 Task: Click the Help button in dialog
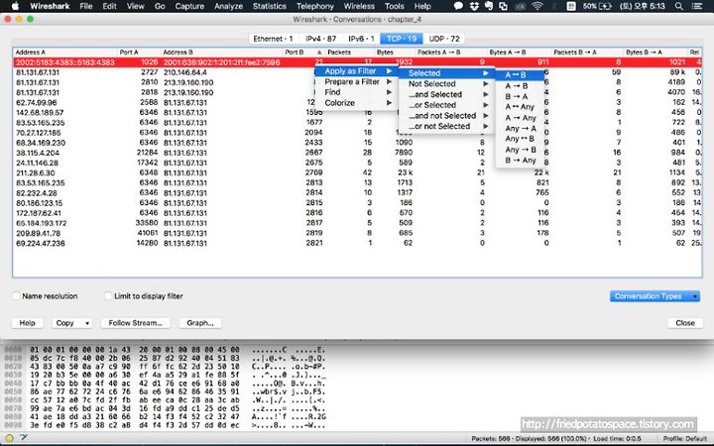pos(27,323)
